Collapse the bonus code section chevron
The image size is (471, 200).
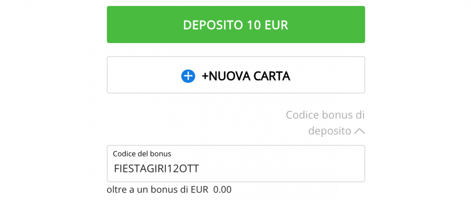click(359, 131)
